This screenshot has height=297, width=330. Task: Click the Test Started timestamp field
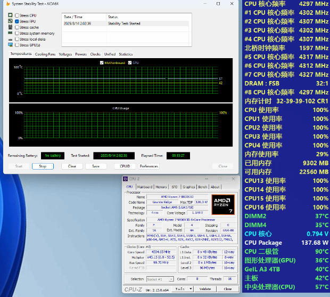pyautogui.click(x=114, y=156)
